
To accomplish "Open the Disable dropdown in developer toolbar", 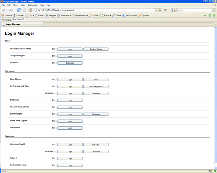I will pyautogui.click(x=7, y=16).
